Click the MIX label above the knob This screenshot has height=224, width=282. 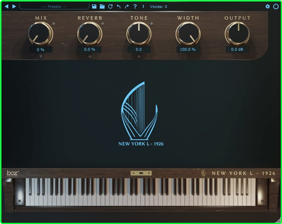[x=41, y=18]
